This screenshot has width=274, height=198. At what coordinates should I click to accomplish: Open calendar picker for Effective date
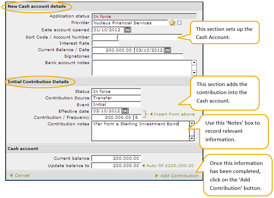125,111
